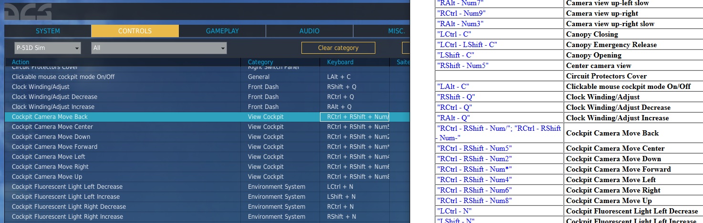Viewport: 703px width, 223px height.
Task: Open the AUDIO tab
Action: (310, 31)
